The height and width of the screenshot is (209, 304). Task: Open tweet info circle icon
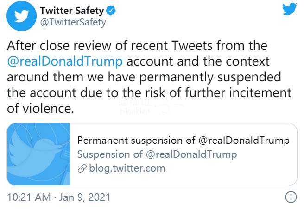(291, 197)
